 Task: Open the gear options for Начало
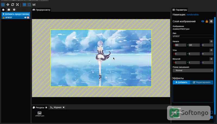[x=211, y=41]
